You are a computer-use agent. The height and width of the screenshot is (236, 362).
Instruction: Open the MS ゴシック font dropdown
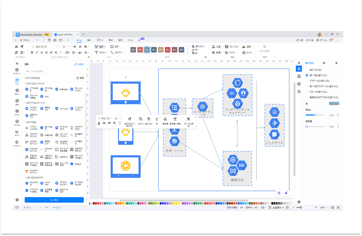[x=45, y=47]
